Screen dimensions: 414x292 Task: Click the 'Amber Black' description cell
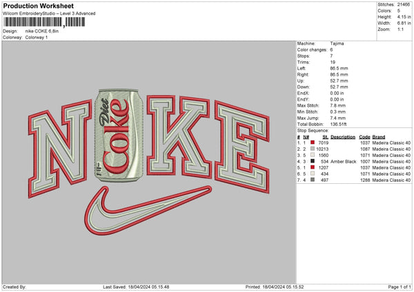point(343,161)
